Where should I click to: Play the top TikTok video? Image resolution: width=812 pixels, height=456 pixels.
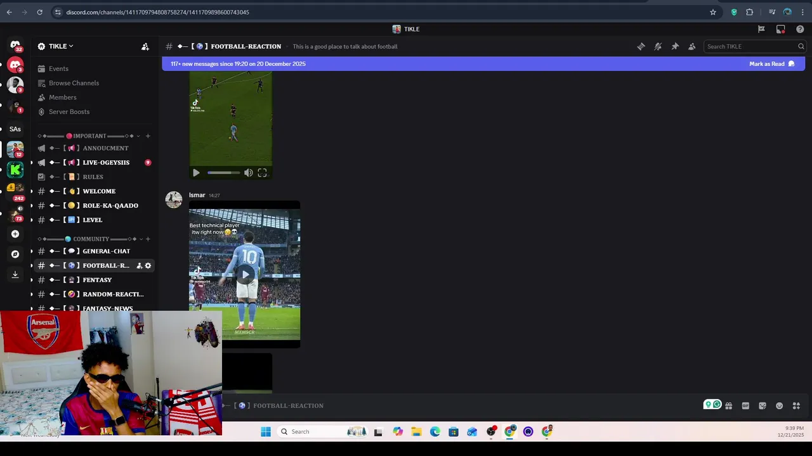(196, 173)
